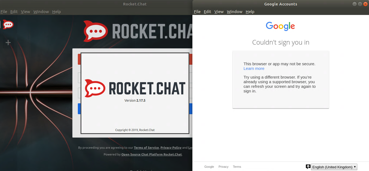Image resolution: width=369 pixels, height=171 pixels.
Task: Maximize the Google Accounts window
Action: (360, 4)
